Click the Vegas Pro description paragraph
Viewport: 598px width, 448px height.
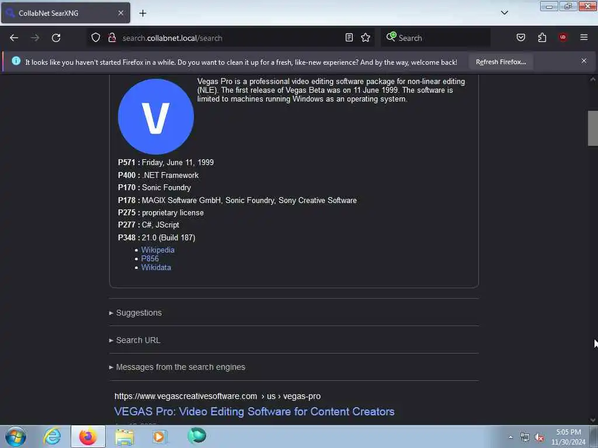[331, 90]
